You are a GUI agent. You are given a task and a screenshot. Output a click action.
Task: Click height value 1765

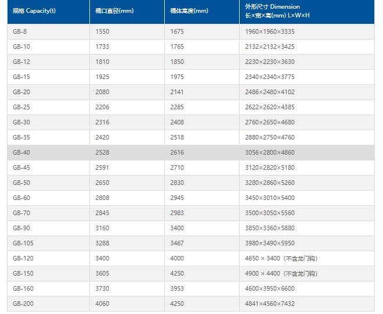pyautogui.click(x=177, y=47)
